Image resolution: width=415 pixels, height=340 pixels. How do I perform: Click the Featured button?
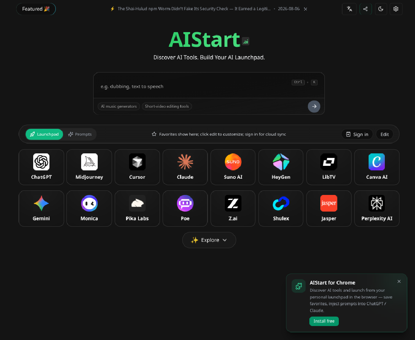(x=36, y=9)
